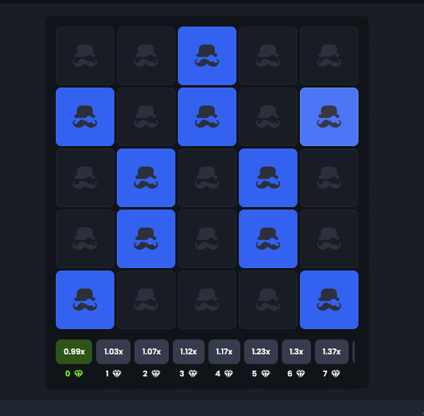
Task: Select the dark tile in row 4, column 3
Action: (207, 239)
